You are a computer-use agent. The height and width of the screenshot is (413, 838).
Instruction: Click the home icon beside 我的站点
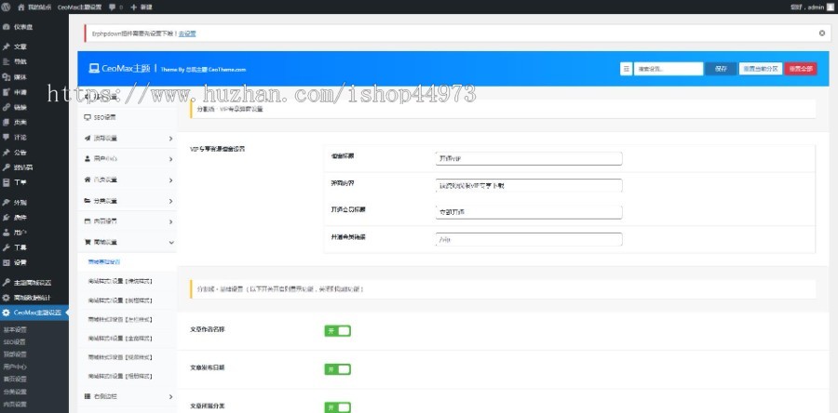point(20,7)
